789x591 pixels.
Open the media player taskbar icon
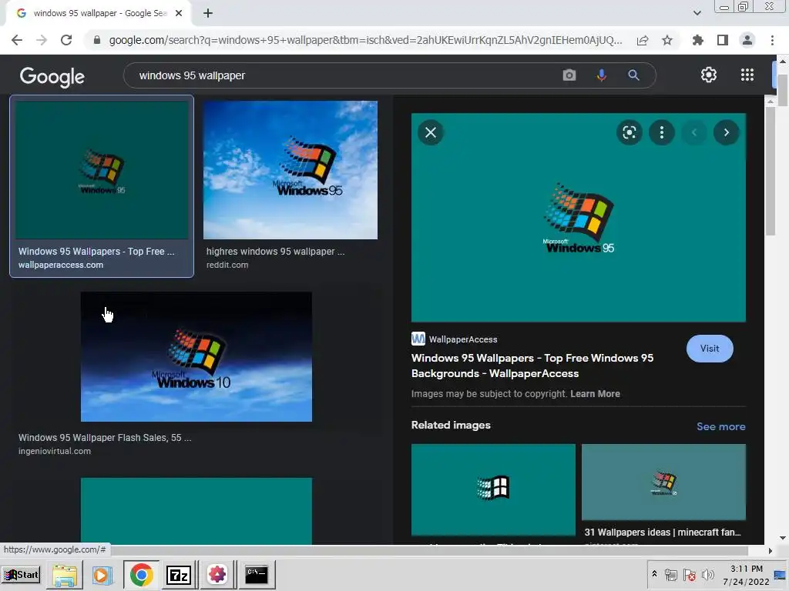click(x=102, y=575)
